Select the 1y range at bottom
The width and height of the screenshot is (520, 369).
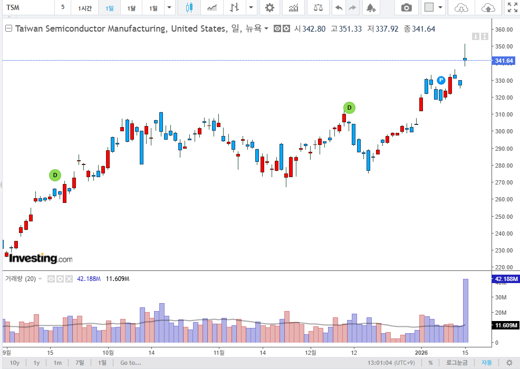[x=36, y=363]
